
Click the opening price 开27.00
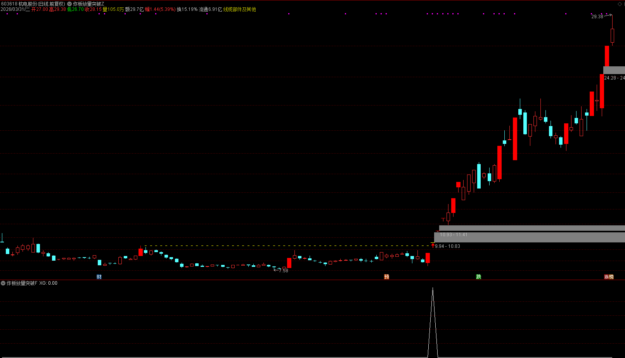tap(40, 9)
